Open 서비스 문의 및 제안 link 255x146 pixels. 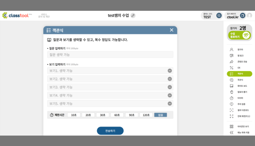point(44,16)
